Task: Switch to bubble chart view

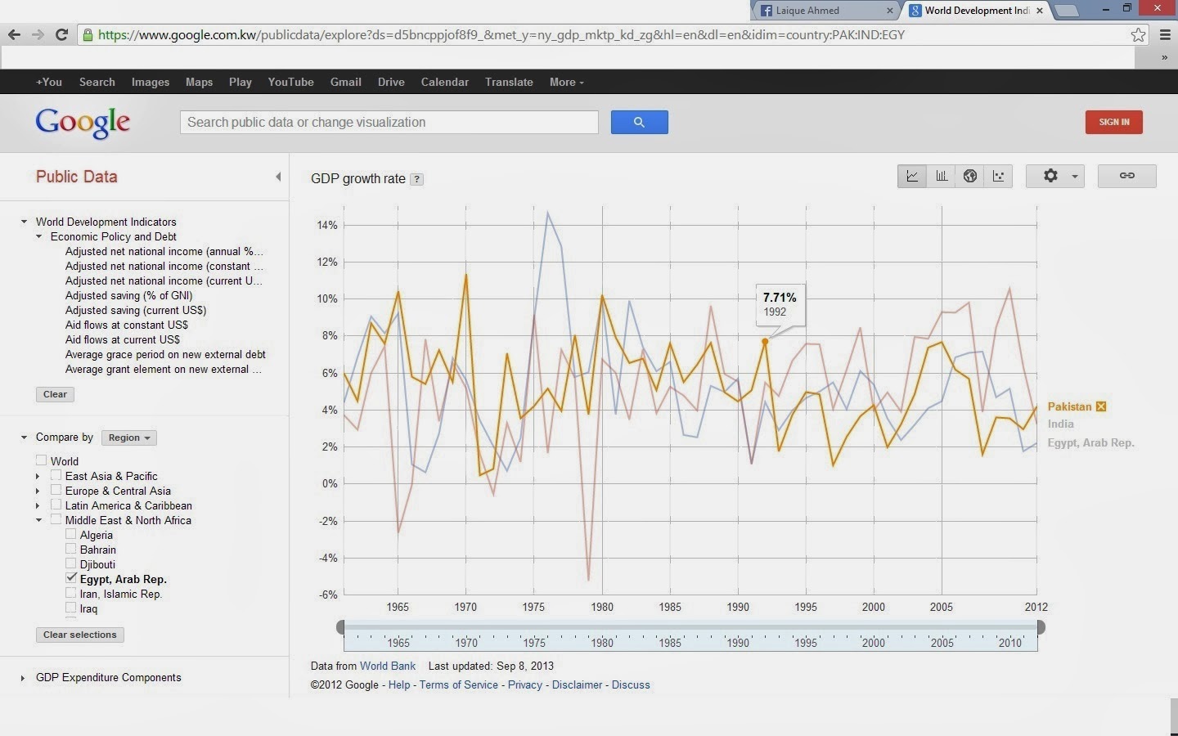Action: pos(999,176)
